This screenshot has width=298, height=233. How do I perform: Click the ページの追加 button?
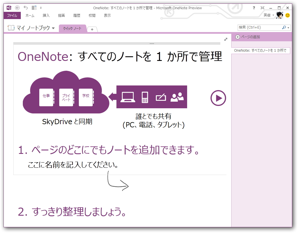point(248,37)
